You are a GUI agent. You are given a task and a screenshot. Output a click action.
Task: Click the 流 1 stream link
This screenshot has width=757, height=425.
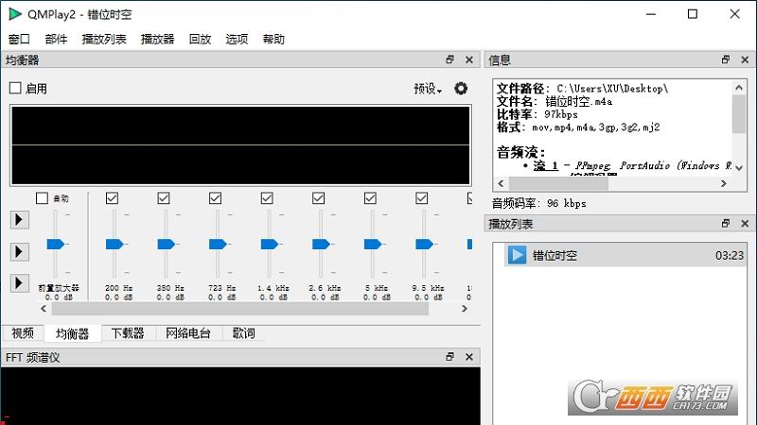click(x=546, y=166)
